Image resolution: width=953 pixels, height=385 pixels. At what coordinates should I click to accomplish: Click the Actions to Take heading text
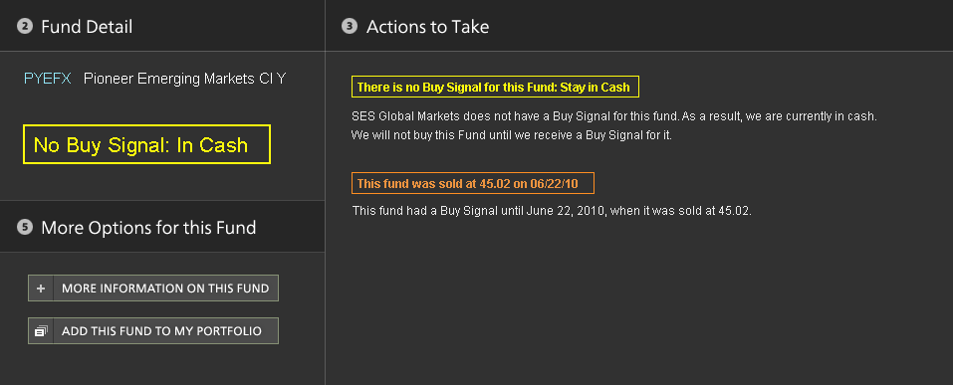click(x=428, y=27)
